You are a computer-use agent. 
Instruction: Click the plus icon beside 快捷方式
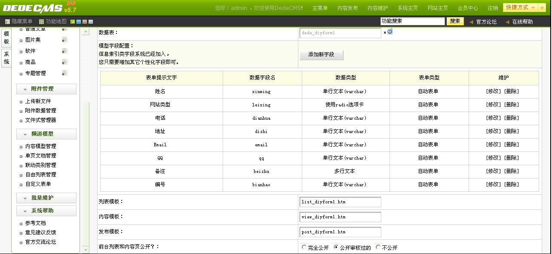542,8
